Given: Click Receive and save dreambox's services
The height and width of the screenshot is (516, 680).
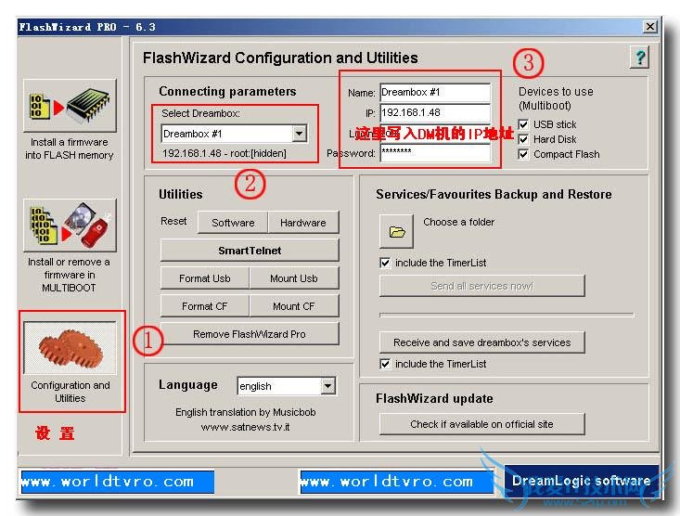Looking at the screenshot, I should 481,342.
